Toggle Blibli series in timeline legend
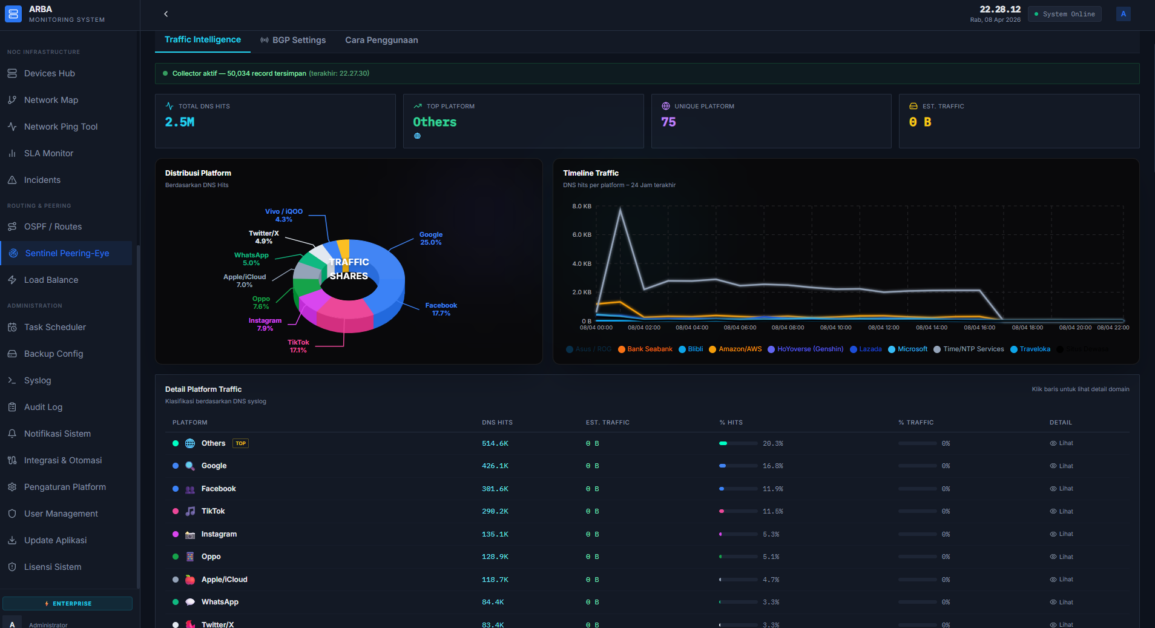Screen dimensions: 1155x628 (x=691, y=349)
